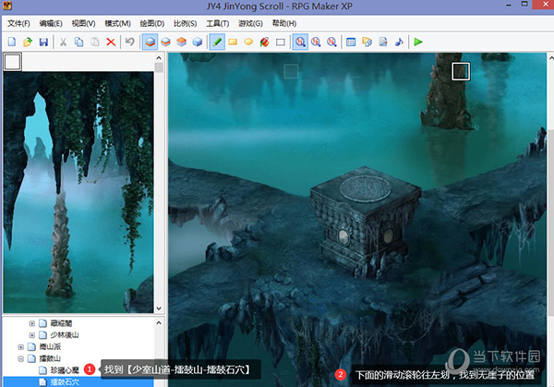
Task: Click the map tree scroll-up arrow
Action: click(159, 322)
